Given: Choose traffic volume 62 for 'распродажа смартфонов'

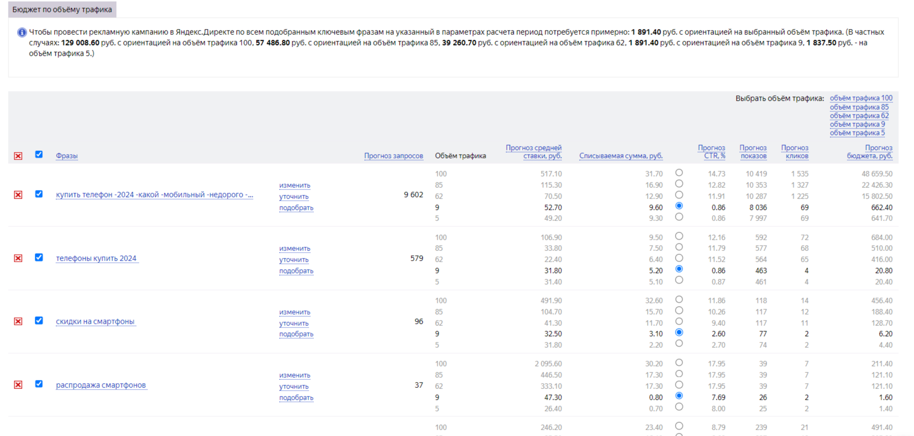Looking at the screenshot, I should coord(679,385).
